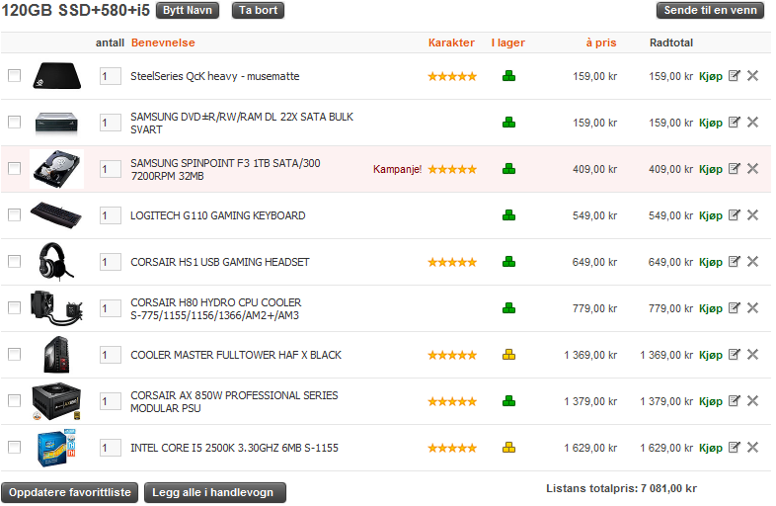Edit note for Cooler Master HAF X row
The height and width of the screenshot is (506, 776).
[734, 355]
